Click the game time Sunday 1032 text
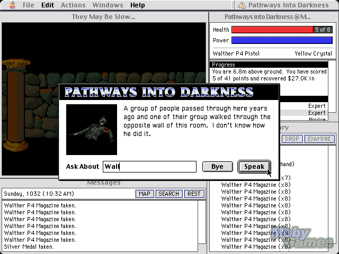339x254 pixels. pos(39,194)
